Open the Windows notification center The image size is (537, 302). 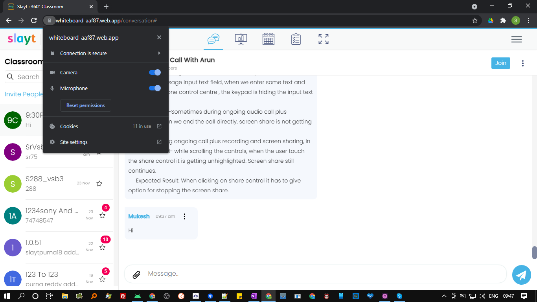pos(524,296)
